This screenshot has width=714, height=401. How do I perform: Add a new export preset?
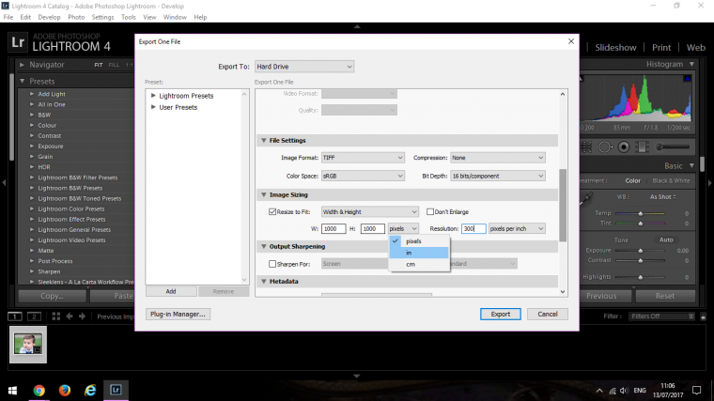[171, 291]
